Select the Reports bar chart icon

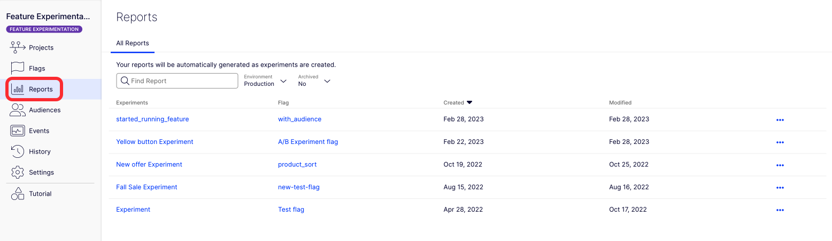tap(18, 89)
